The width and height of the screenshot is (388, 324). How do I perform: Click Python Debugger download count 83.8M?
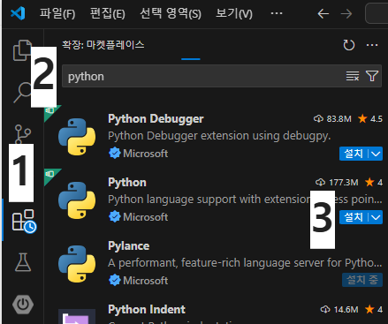(332, 119)
